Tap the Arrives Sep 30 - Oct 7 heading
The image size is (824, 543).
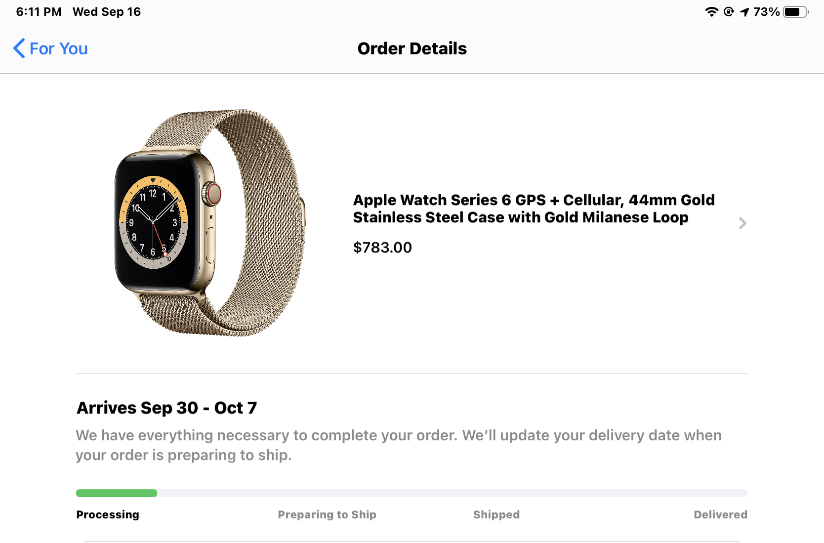click(167, 408)
